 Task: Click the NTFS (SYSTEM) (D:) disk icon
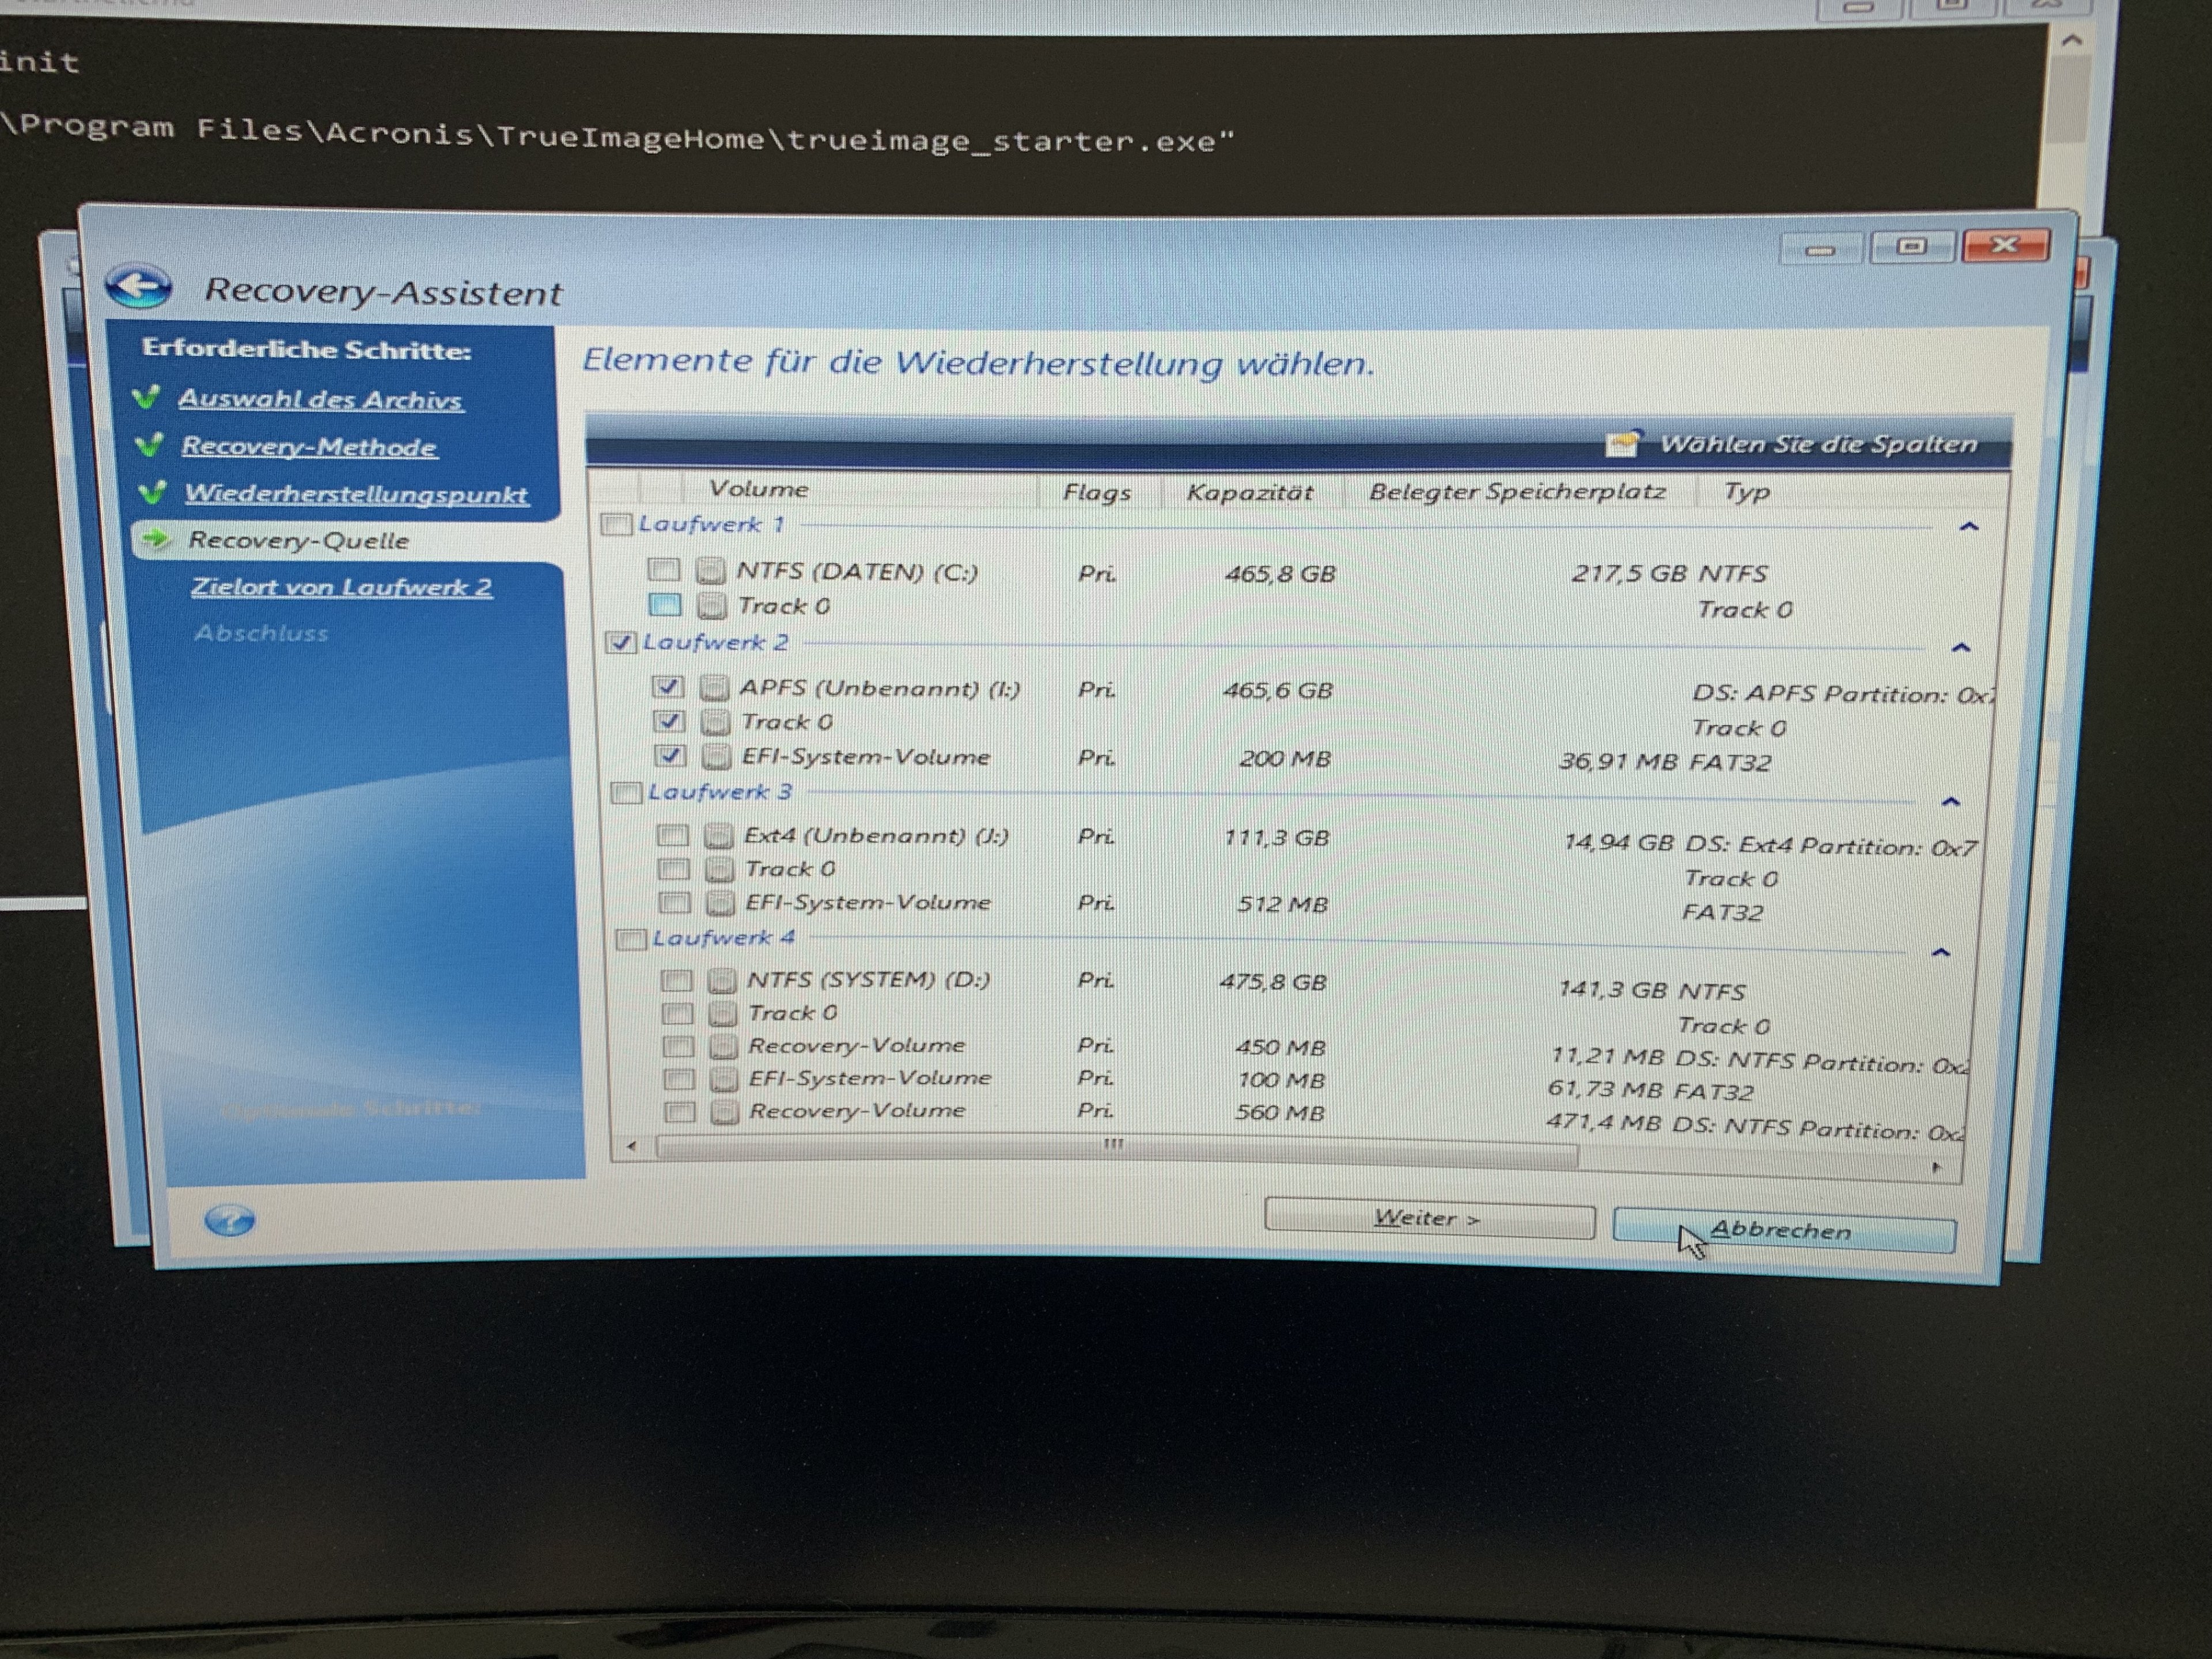[721, 980]
